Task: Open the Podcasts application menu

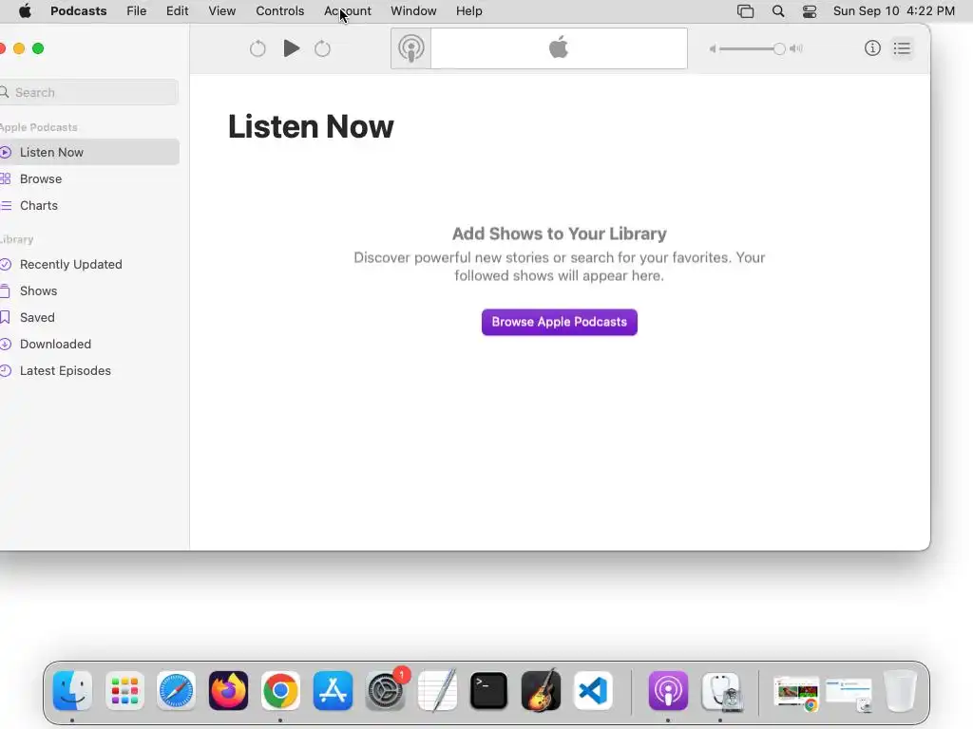Action: 78,11
